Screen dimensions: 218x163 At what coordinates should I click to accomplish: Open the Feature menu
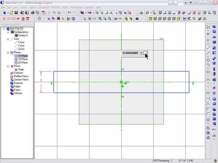[x=56, y=7]
